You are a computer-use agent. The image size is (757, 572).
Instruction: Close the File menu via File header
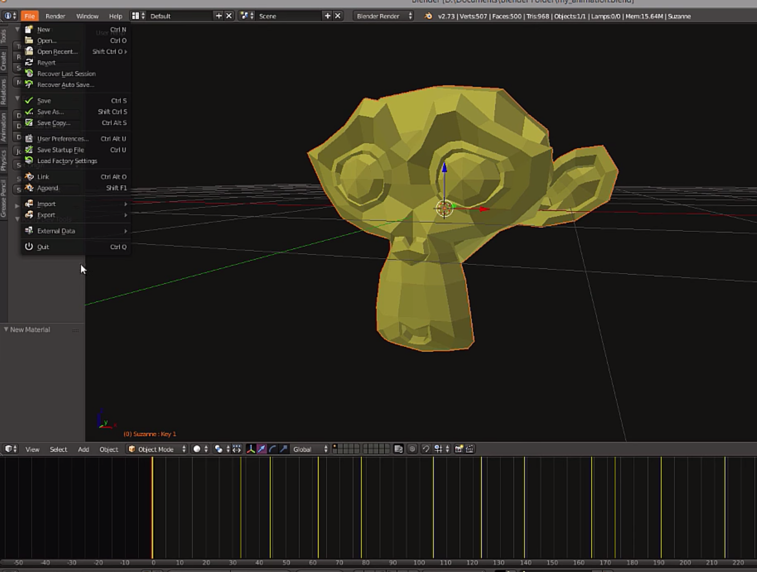point(30,16)
